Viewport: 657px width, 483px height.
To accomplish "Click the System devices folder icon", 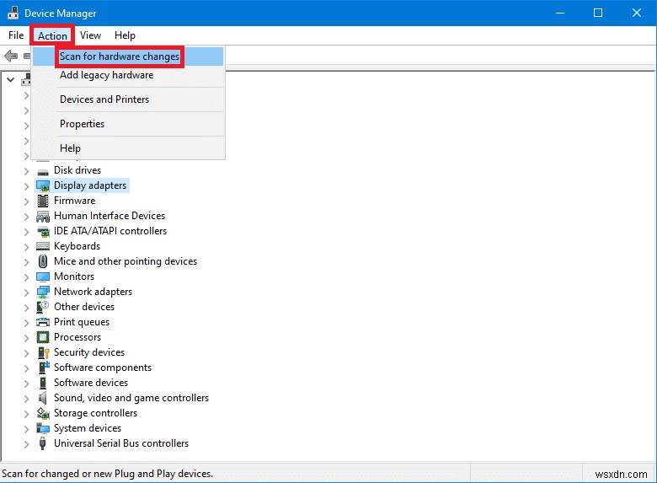I will [x=43, y=428].
